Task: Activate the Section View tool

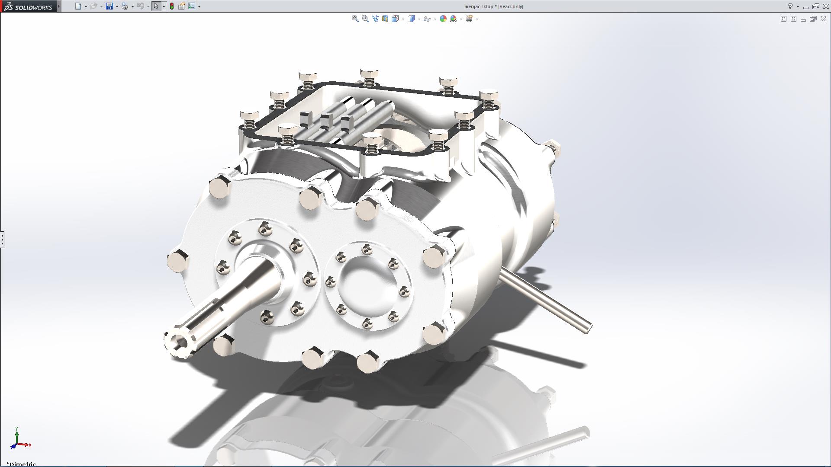Action: 385,19
